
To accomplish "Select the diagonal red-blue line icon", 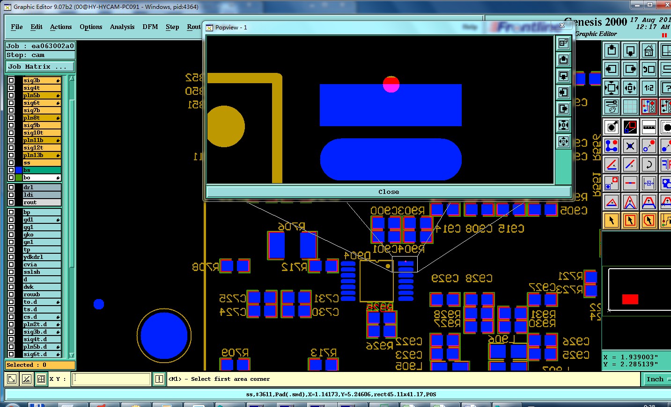I will [630, 164].
